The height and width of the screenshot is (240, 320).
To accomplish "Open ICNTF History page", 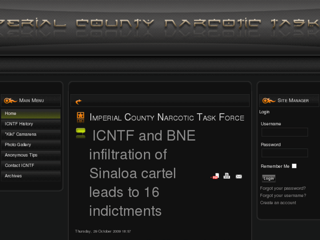I will pyautogui.click(x=31, y=124).
